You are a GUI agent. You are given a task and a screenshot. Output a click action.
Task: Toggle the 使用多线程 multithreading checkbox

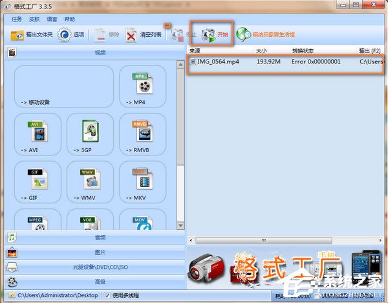point(107,295)
